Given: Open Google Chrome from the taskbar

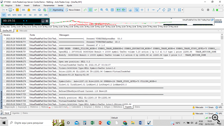Looking at the screenshot, I should [125, 123].
